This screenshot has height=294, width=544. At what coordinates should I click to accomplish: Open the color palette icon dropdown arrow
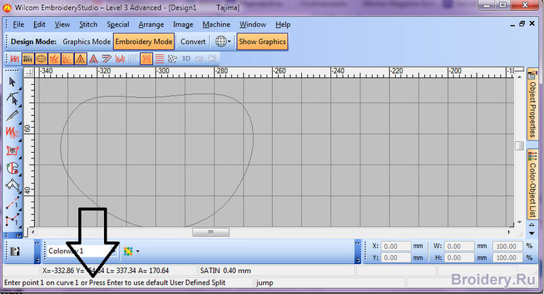point(138,251)
